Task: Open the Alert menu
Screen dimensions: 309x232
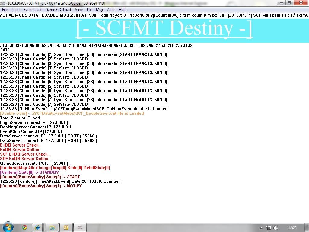Action: [x=111, y=10]
